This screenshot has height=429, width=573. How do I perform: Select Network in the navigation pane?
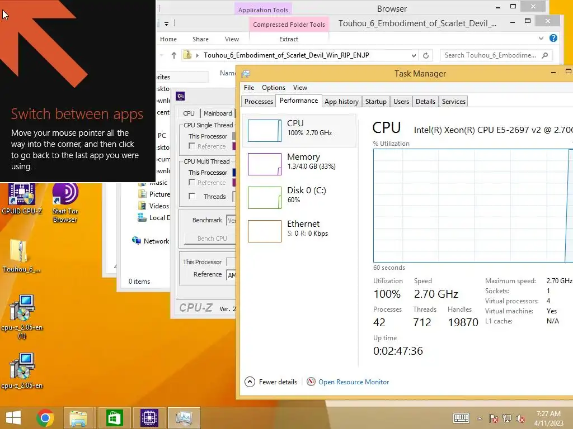pyautogui.click(x=150, y=241)
